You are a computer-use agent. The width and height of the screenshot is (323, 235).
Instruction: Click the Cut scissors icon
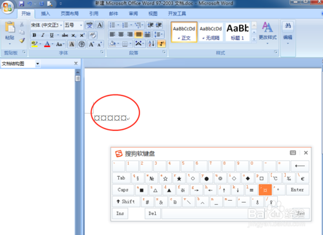coord(22,24)
